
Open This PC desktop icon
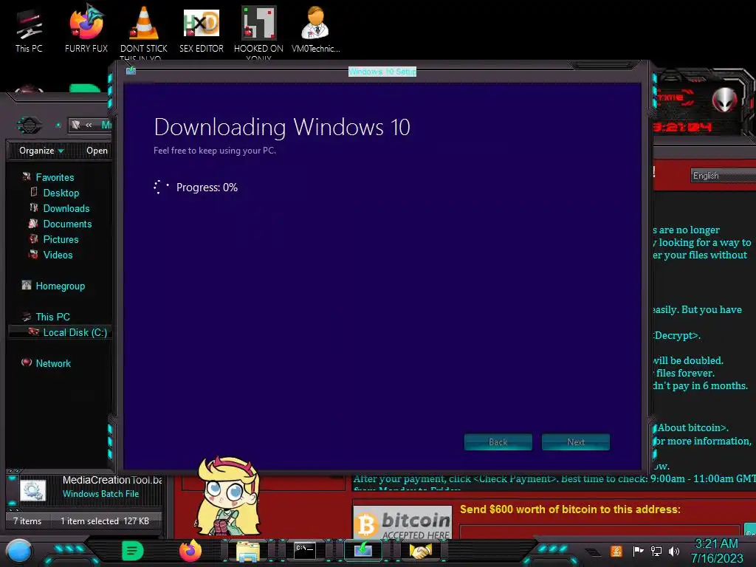click(29, 30)
